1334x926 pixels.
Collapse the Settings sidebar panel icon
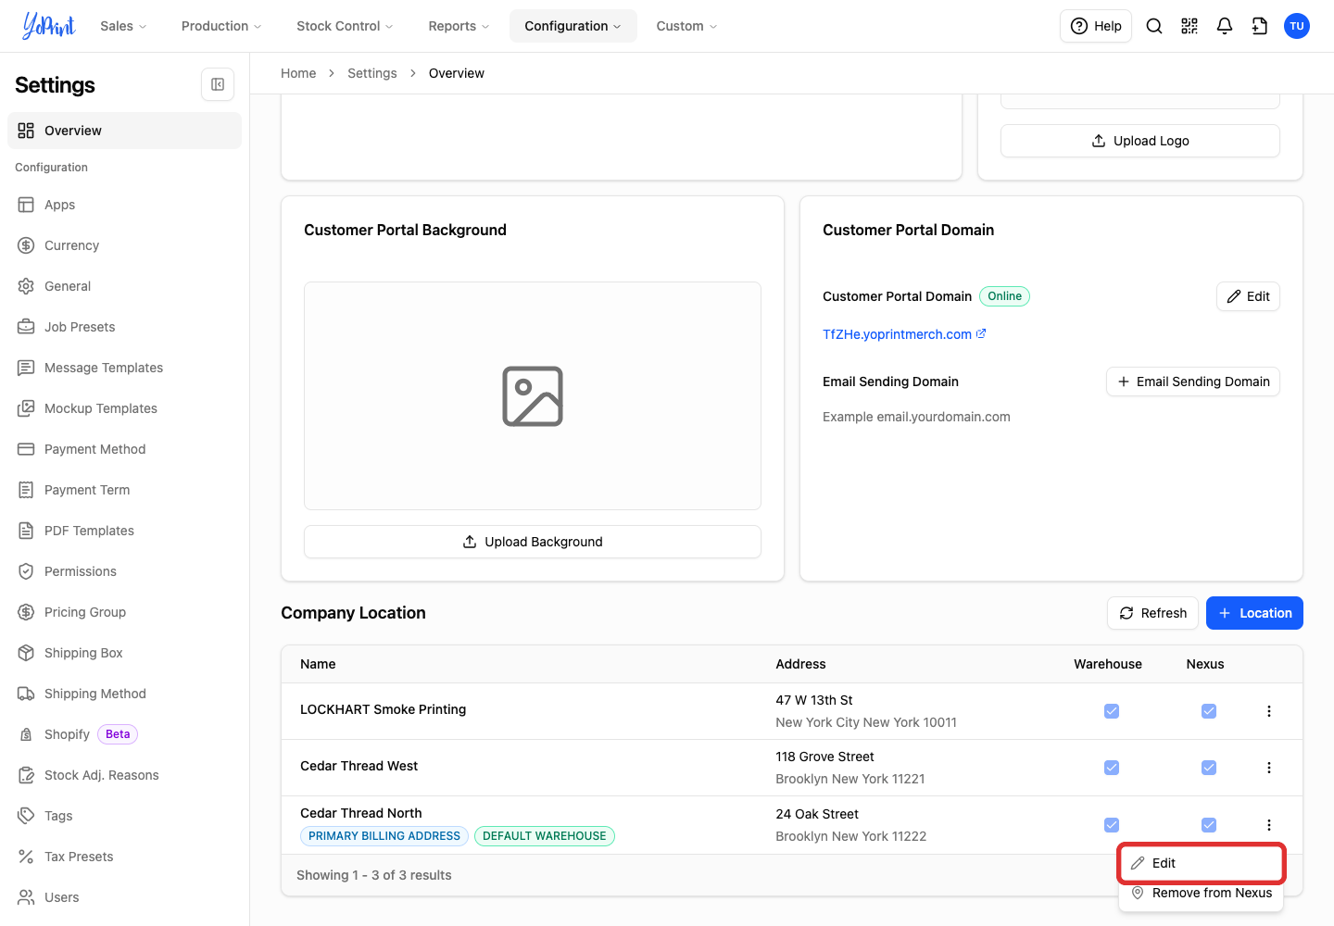point(218,84)
